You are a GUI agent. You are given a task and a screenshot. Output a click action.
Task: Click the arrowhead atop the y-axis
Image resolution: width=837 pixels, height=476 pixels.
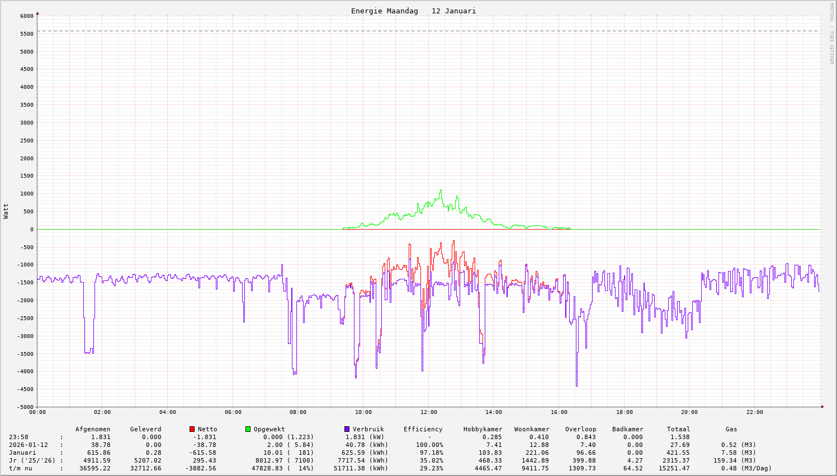[37, 13]
